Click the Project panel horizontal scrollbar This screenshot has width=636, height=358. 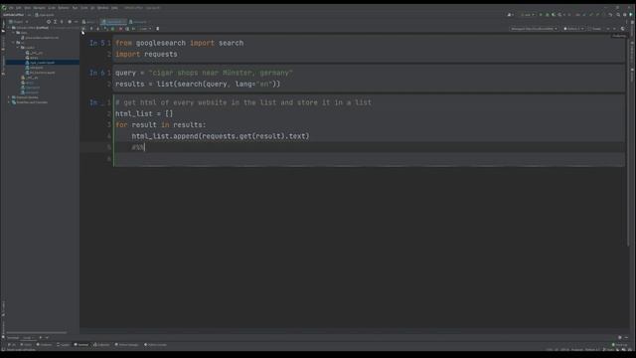click(x=37, y=333)
